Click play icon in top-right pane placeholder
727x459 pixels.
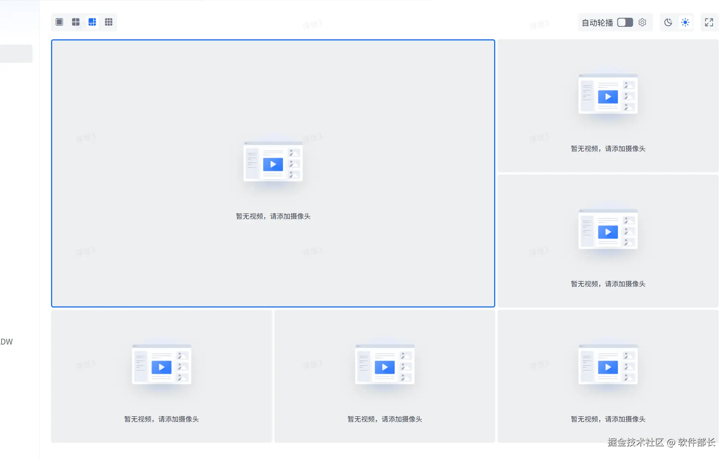tap(608, 97)
